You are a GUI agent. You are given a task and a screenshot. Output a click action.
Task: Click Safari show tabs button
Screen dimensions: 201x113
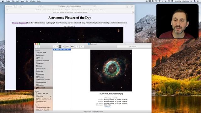(132, 7)
